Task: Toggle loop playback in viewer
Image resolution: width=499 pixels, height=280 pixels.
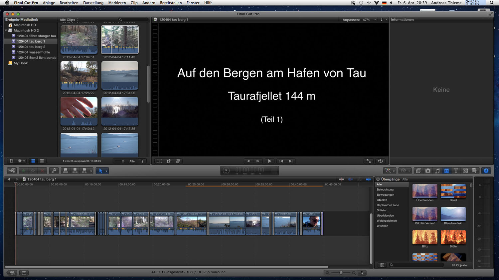Action: (x=380, y=161)
